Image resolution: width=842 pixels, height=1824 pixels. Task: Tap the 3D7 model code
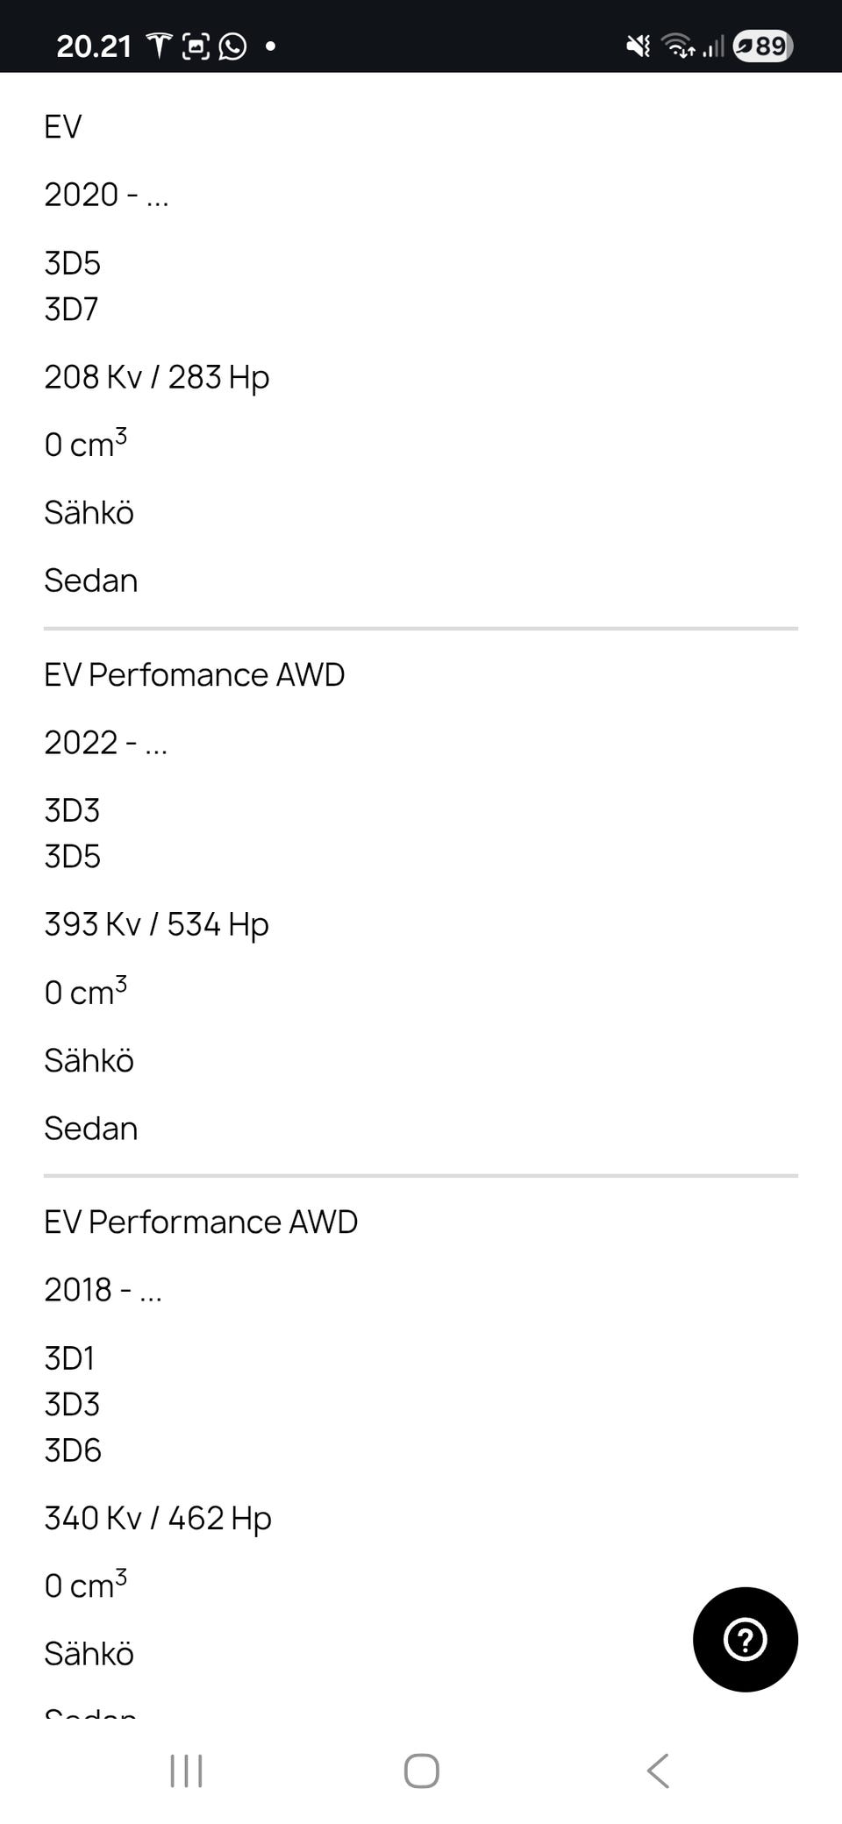pos(71,309)
